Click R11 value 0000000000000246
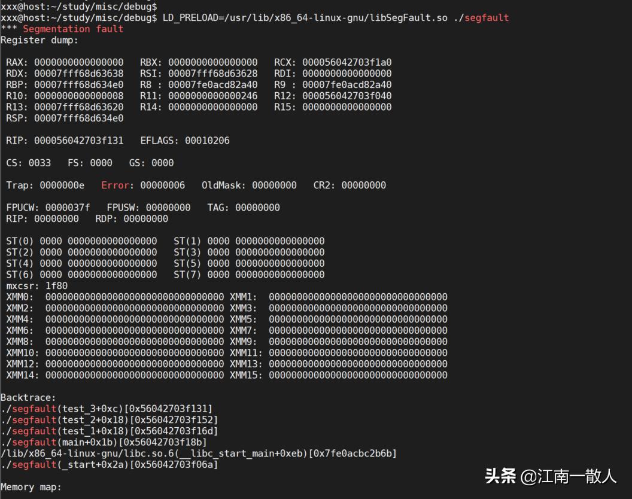The image size is (632, 499). (x=213, y=96)
